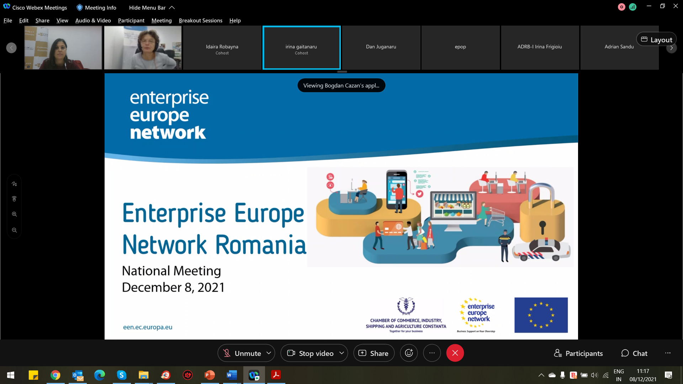Select Adrian Sandu participant tile
The width and height of the screenshot is (683, 384).
[619, 48]
